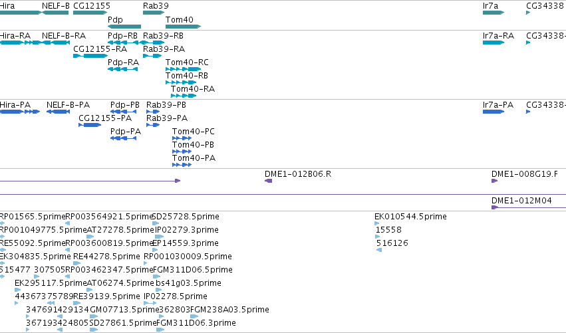Click the Pdp-RA transcript label

point(123,62)
